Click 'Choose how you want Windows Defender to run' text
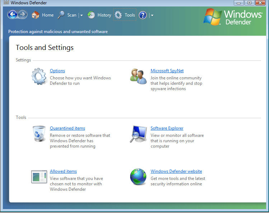 pos(80,80)
